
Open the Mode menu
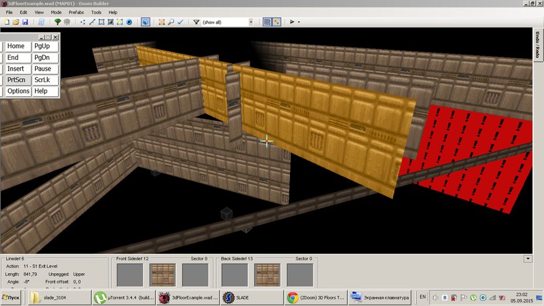pos(56,12)
